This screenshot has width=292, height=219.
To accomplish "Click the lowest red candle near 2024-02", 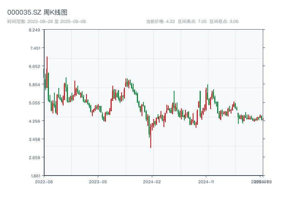I will (151, 135).
